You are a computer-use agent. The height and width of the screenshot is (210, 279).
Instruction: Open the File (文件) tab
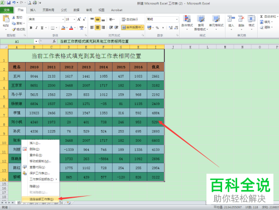pos(7,10)
